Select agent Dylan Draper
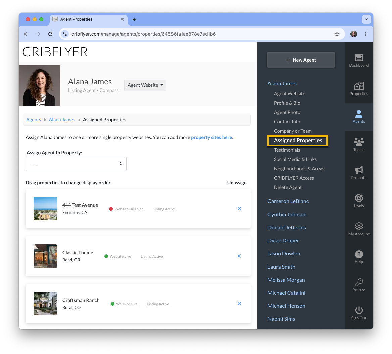This screenshot has width=392, height=354. [x=283, y=241]
